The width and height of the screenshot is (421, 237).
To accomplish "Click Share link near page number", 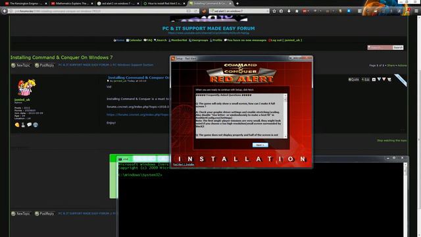I will (x=391, y=65).
